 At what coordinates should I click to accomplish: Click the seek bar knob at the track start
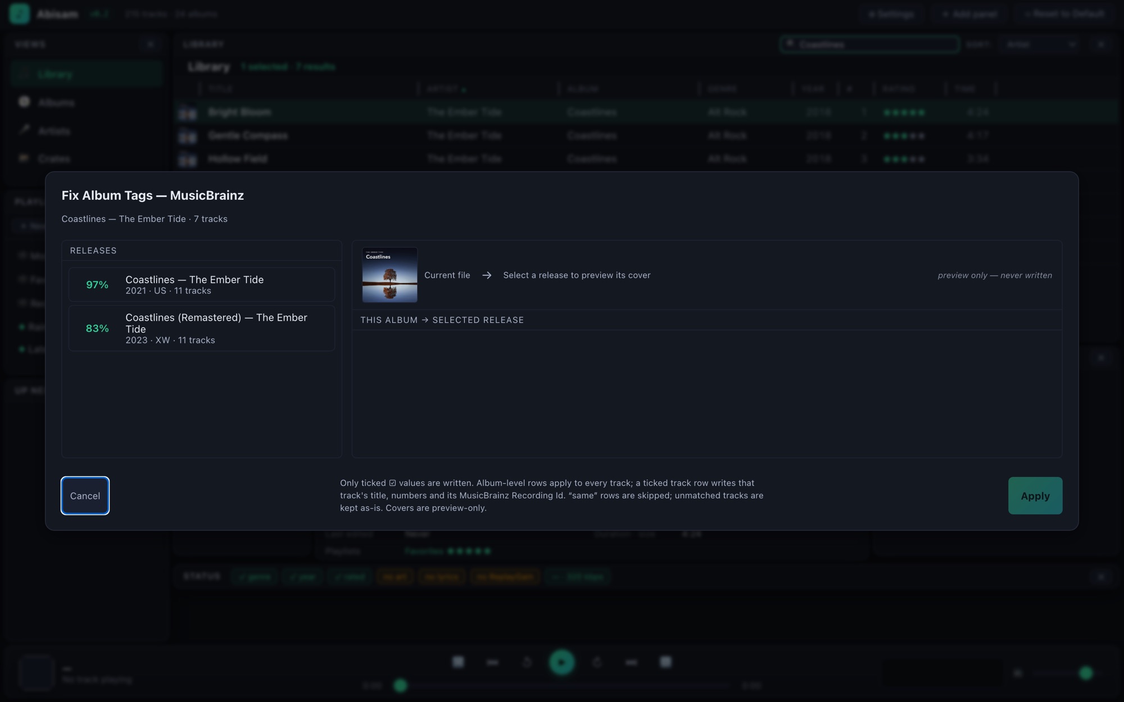[400, 685]
